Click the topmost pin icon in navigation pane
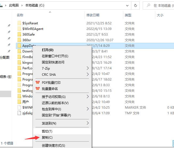This screenshot has height=148, width=174. 9,26
